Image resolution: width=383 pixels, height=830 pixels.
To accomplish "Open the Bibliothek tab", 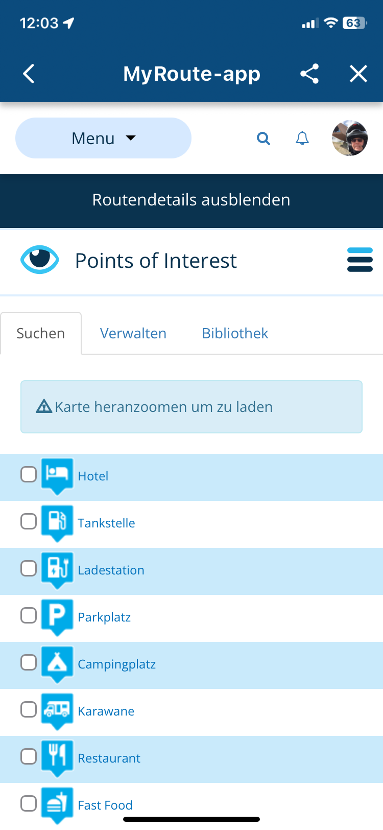I will [x=235, y=333].
